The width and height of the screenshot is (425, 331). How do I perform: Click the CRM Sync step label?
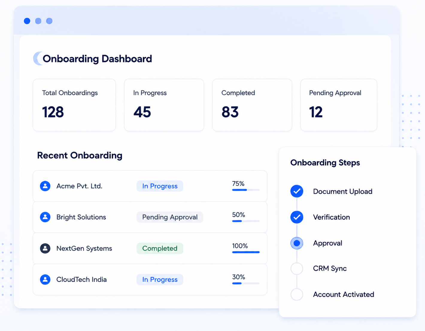[330, 268]
